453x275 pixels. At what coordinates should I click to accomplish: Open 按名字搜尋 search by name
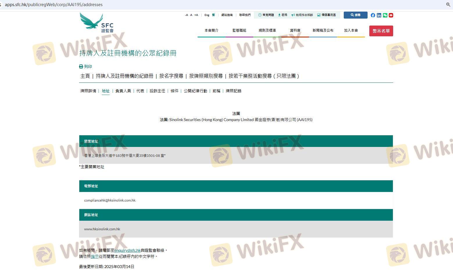171,76
